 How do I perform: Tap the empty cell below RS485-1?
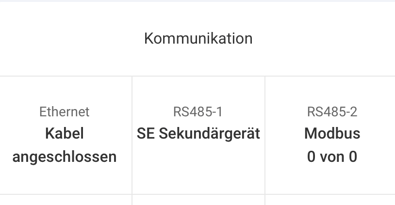point(198,200)
